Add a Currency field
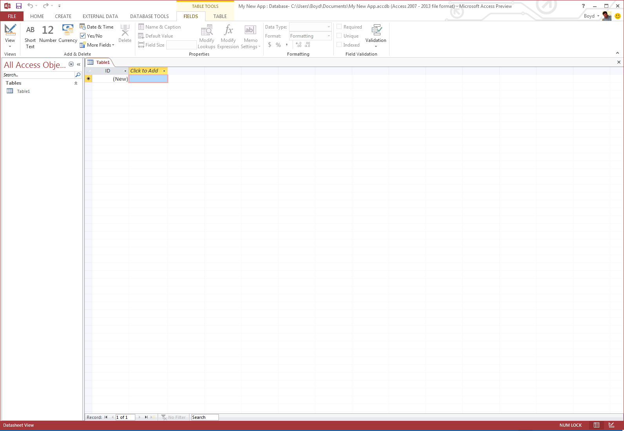This screenshot has height=431, width=624. 68,34
